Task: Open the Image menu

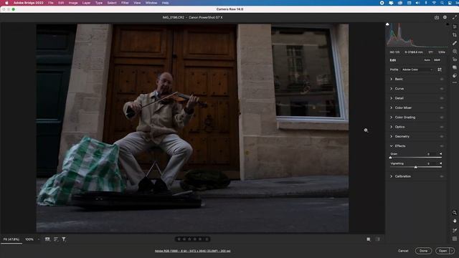Action: point(73,3)
